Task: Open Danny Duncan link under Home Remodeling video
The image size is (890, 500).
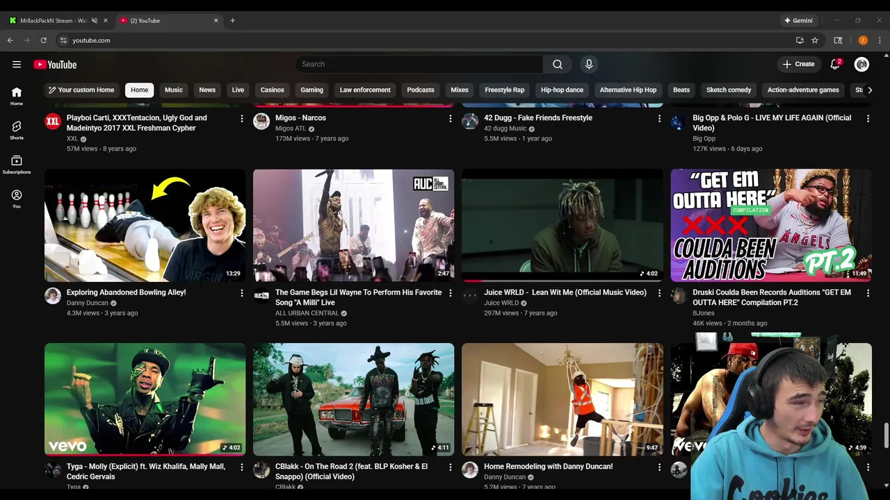Action: coord(505,477)
